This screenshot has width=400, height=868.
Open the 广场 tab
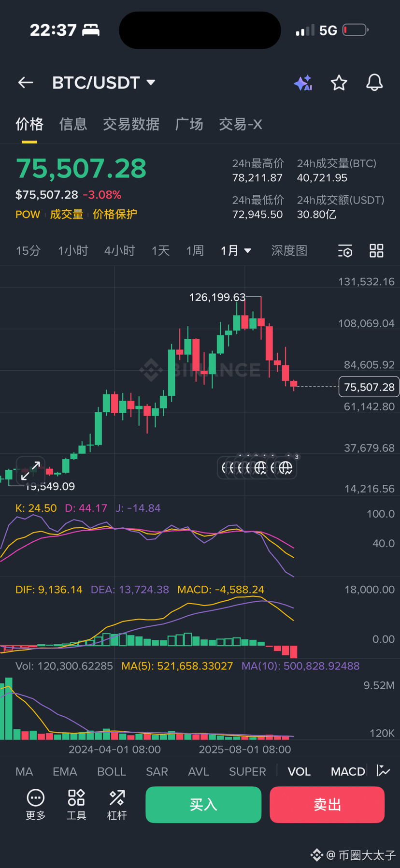click(189, 124)
